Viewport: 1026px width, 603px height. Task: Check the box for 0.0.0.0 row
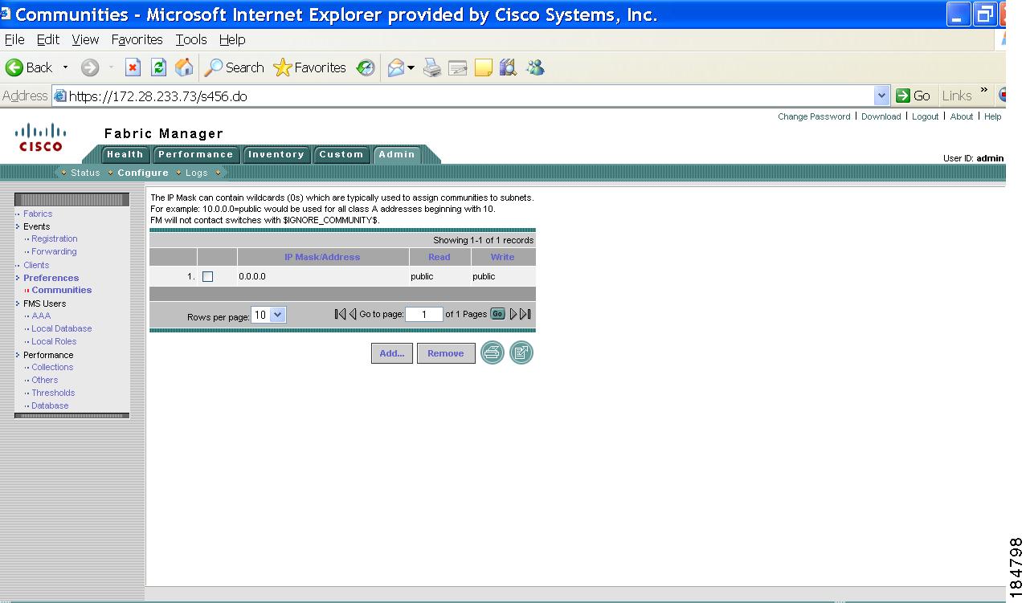[x=208, y=276]
